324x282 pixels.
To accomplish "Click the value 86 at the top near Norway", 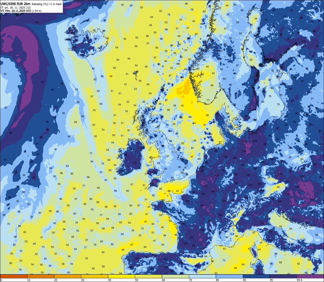I will (186, 4).
